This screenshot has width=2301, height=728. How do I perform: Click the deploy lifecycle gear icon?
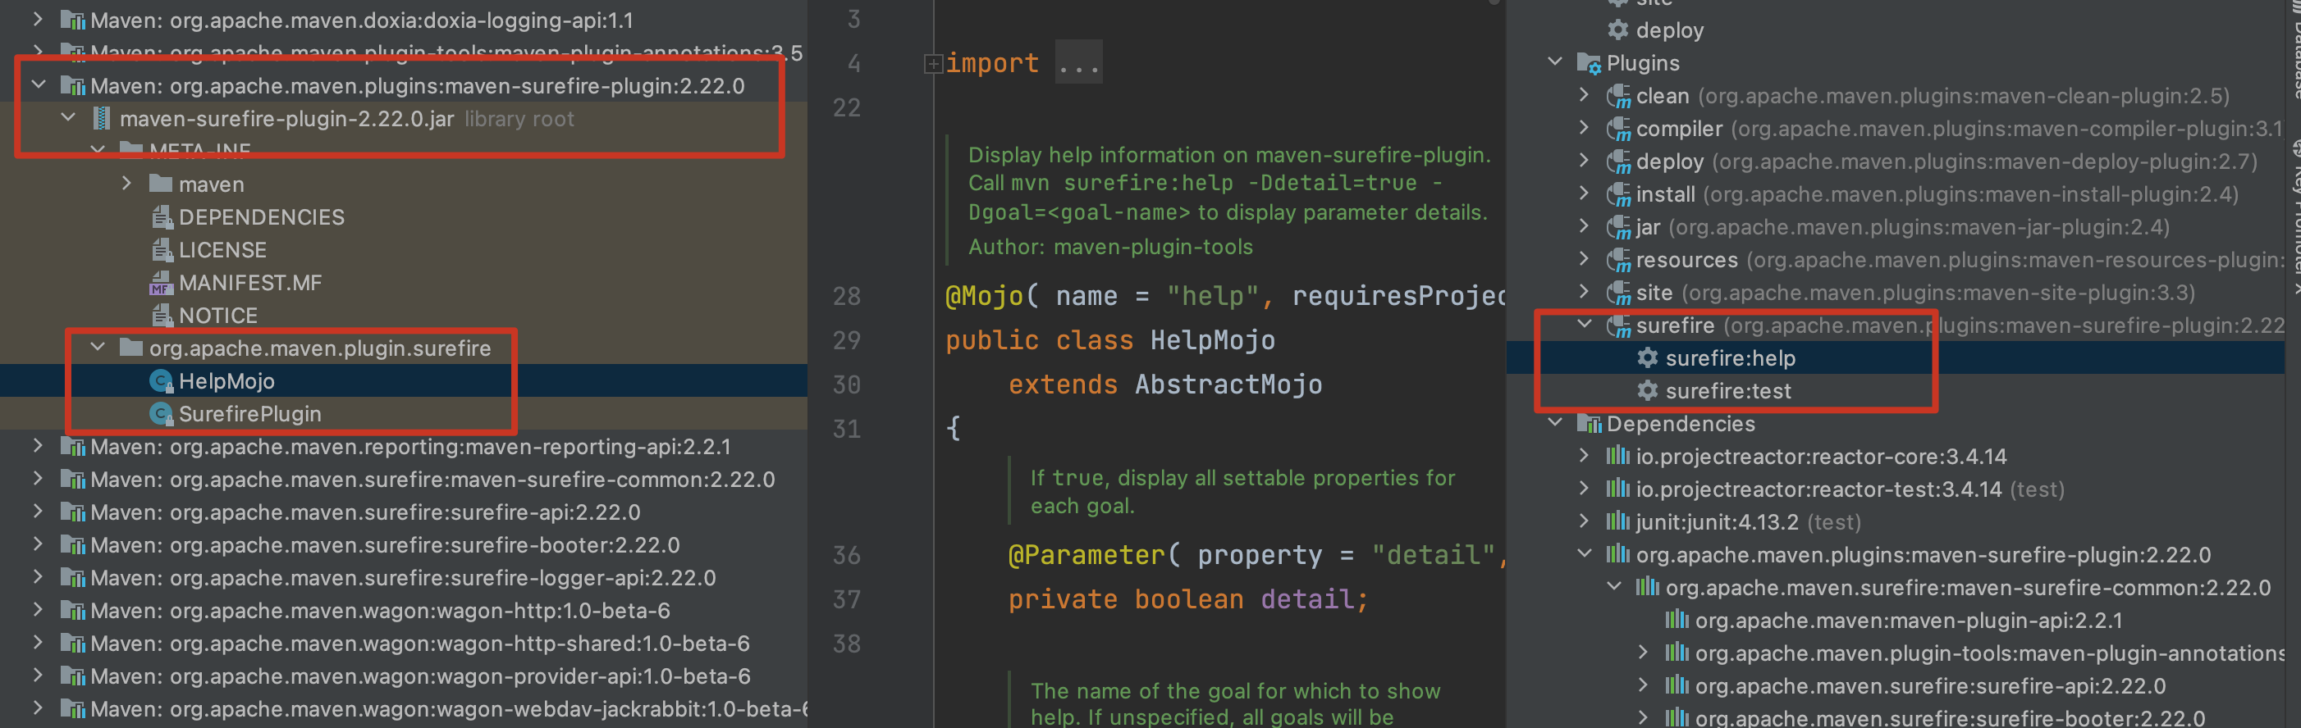1617,31
